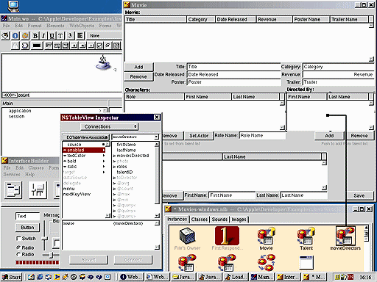Switch to the Load taskbar window
This screenshot has width=377, height=282.
[236, 277]
